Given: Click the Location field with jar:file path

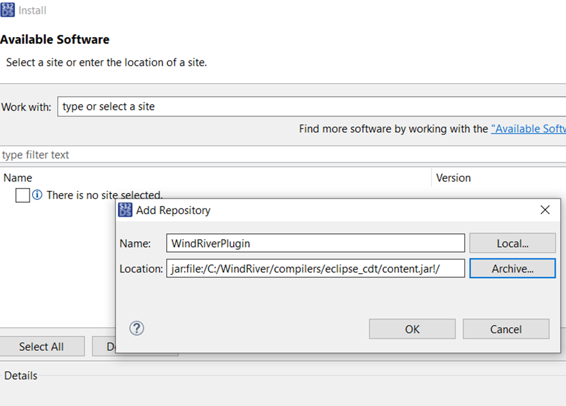Looking at the screenshot, I should pos(315,268).
